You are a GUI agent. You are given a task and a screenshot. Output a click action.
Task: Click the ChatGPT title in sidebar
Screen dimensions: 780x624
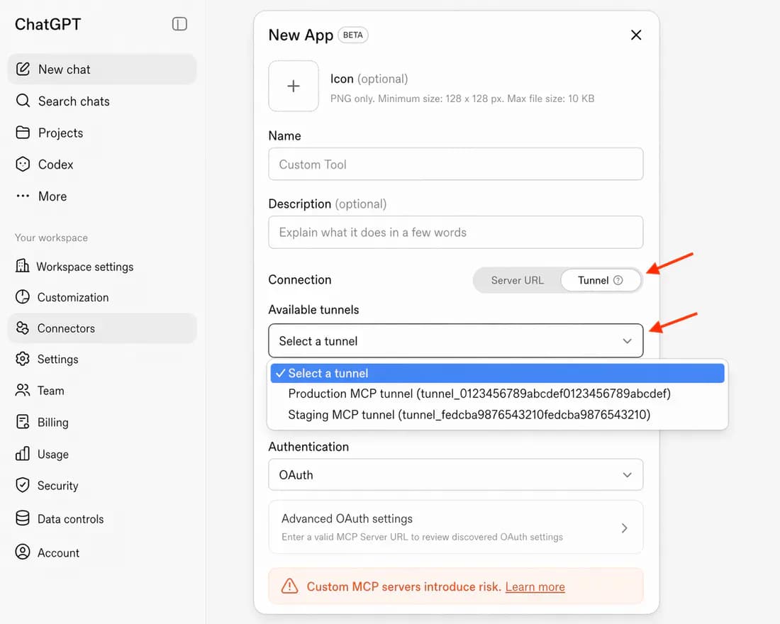point(48,24)
